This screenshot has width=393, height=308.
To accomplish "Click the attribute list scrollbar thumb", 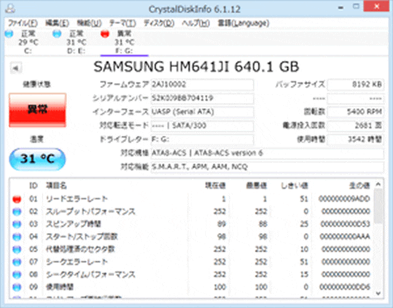I will (378, 207).
